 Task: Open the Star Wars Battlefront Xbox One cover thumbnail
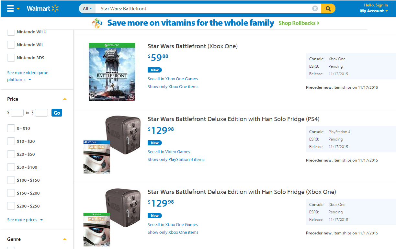[112, 72]
